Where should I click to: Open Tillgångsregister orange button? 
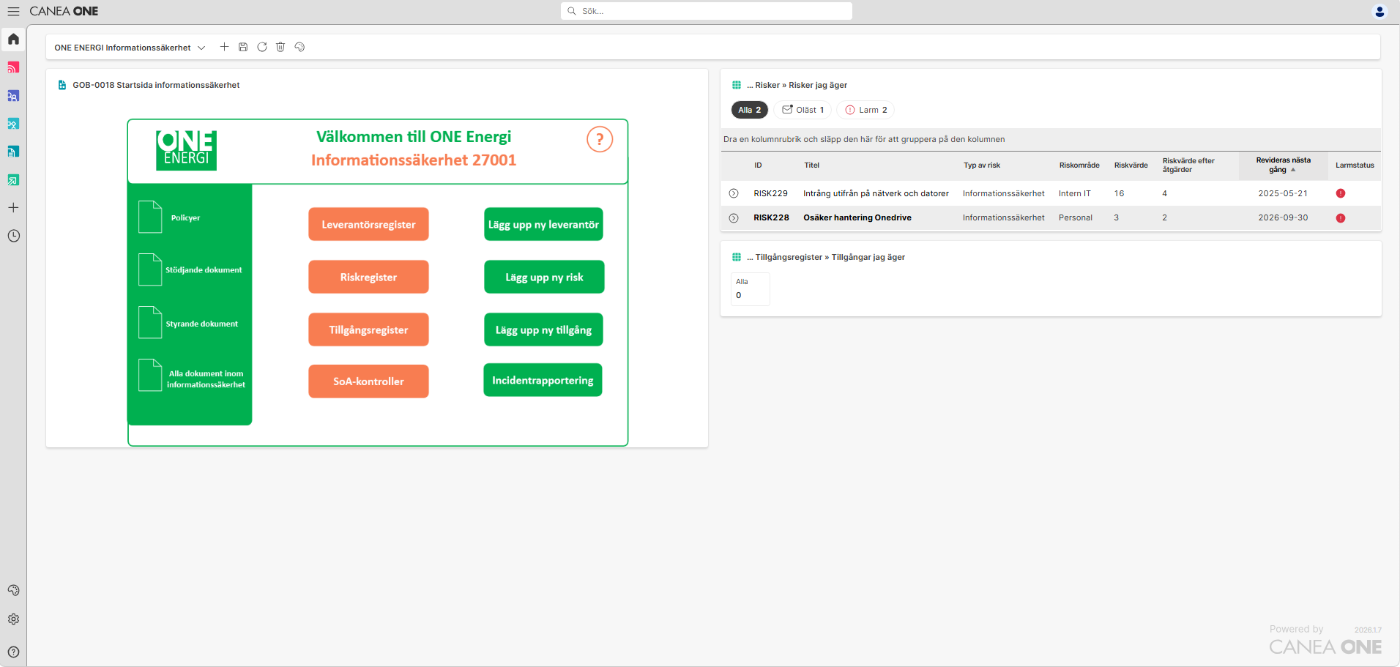coord(368,329)
